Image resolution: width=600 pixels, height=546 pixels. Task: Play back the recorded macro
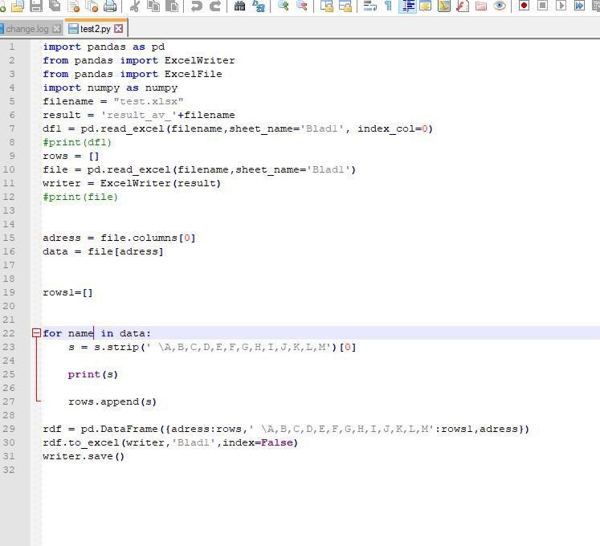point(561,6)
